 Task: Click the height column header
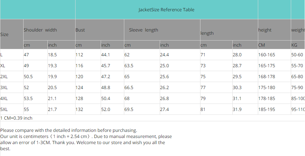point(265,30)
